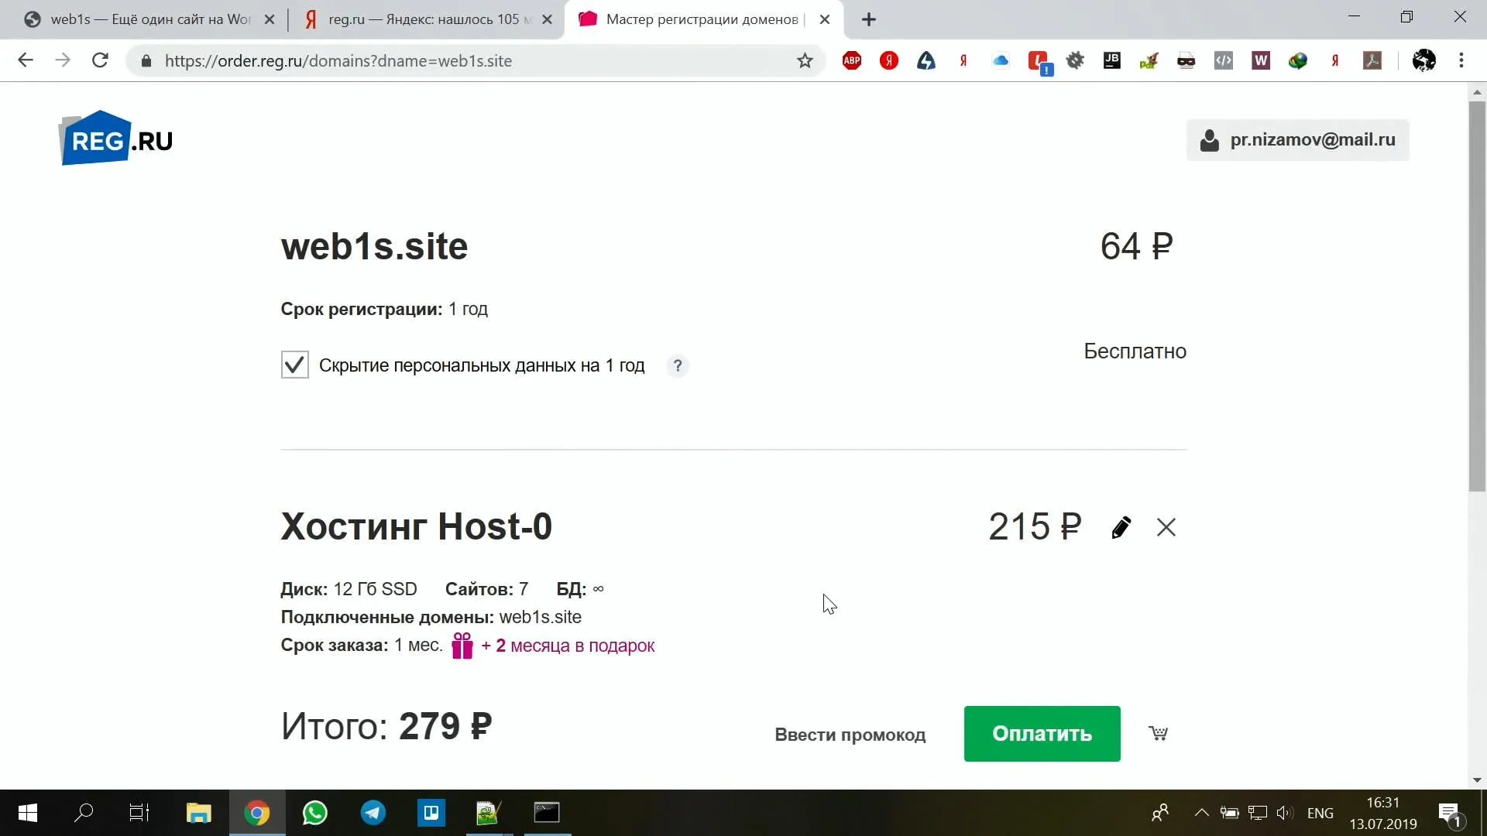Open the blue cloud extension icon
The image size is (1487, 836).
[x=1001, y=60]
